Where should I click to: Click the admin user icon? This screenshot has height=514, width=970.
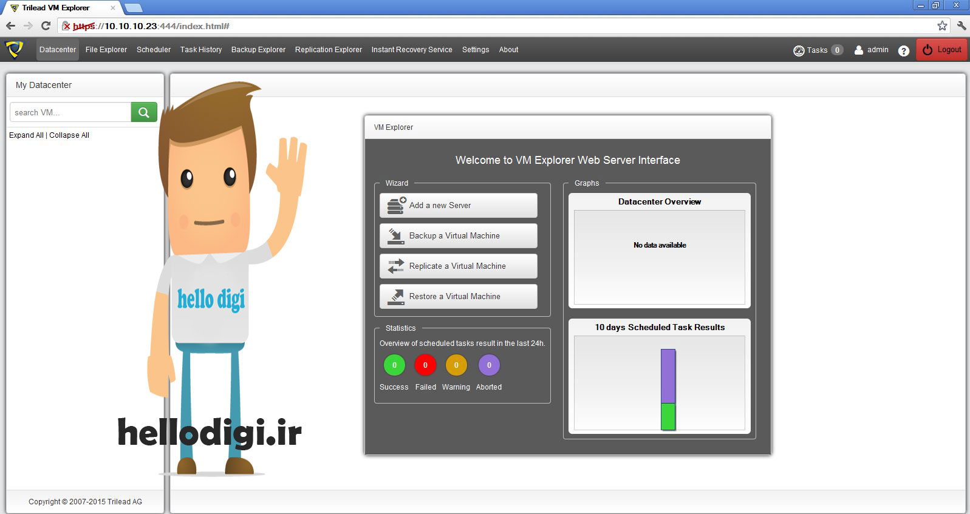pos(859,50)
